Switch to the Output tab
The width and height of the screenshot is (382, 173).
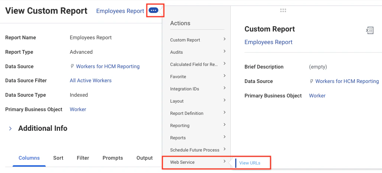[145, 158]
